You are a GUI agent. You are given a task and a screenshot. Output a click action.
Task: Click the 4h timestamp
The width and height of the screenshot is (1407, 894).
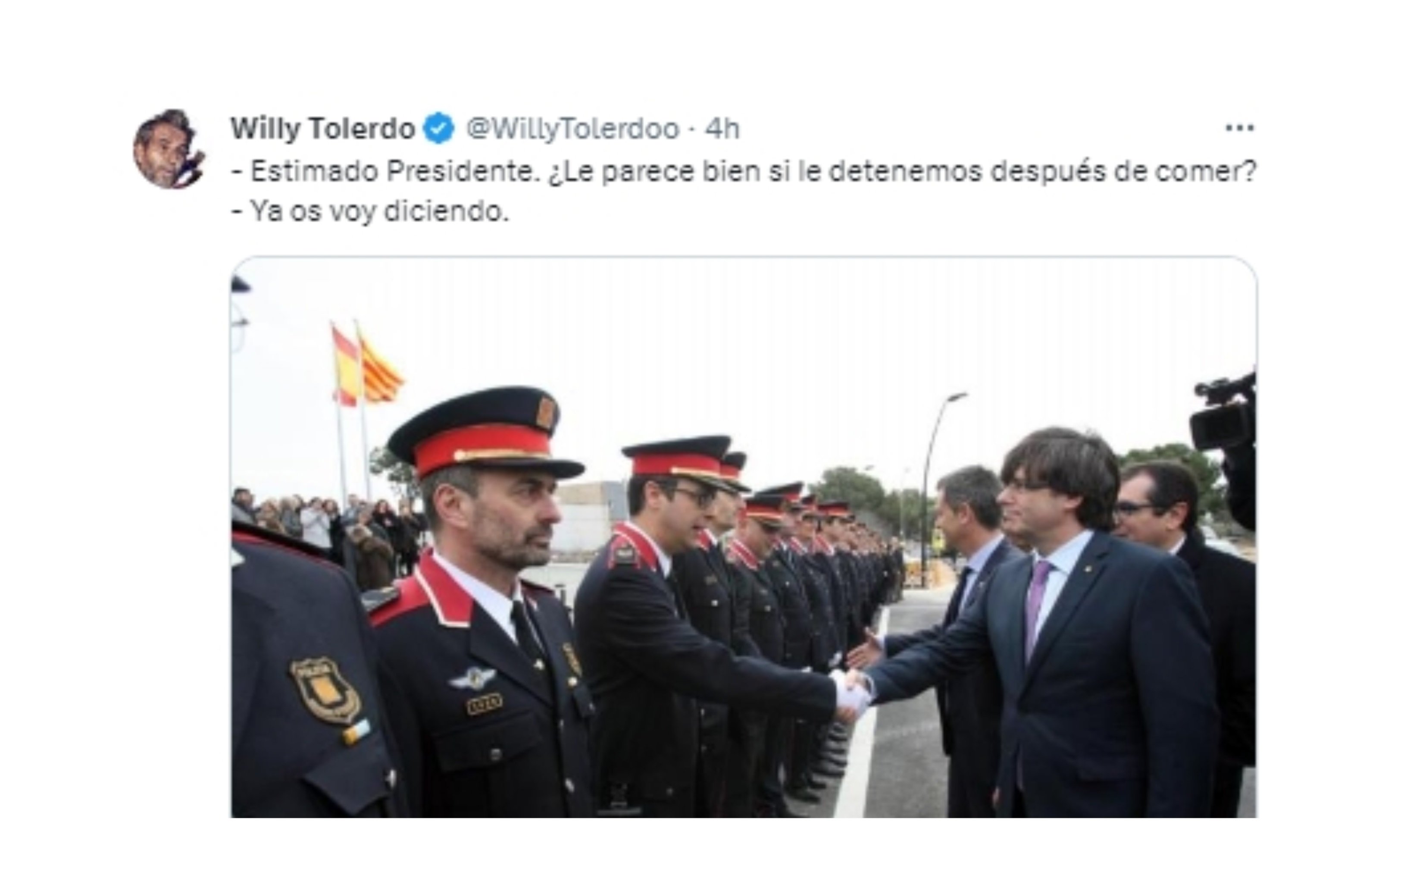(x=722, y=129)
